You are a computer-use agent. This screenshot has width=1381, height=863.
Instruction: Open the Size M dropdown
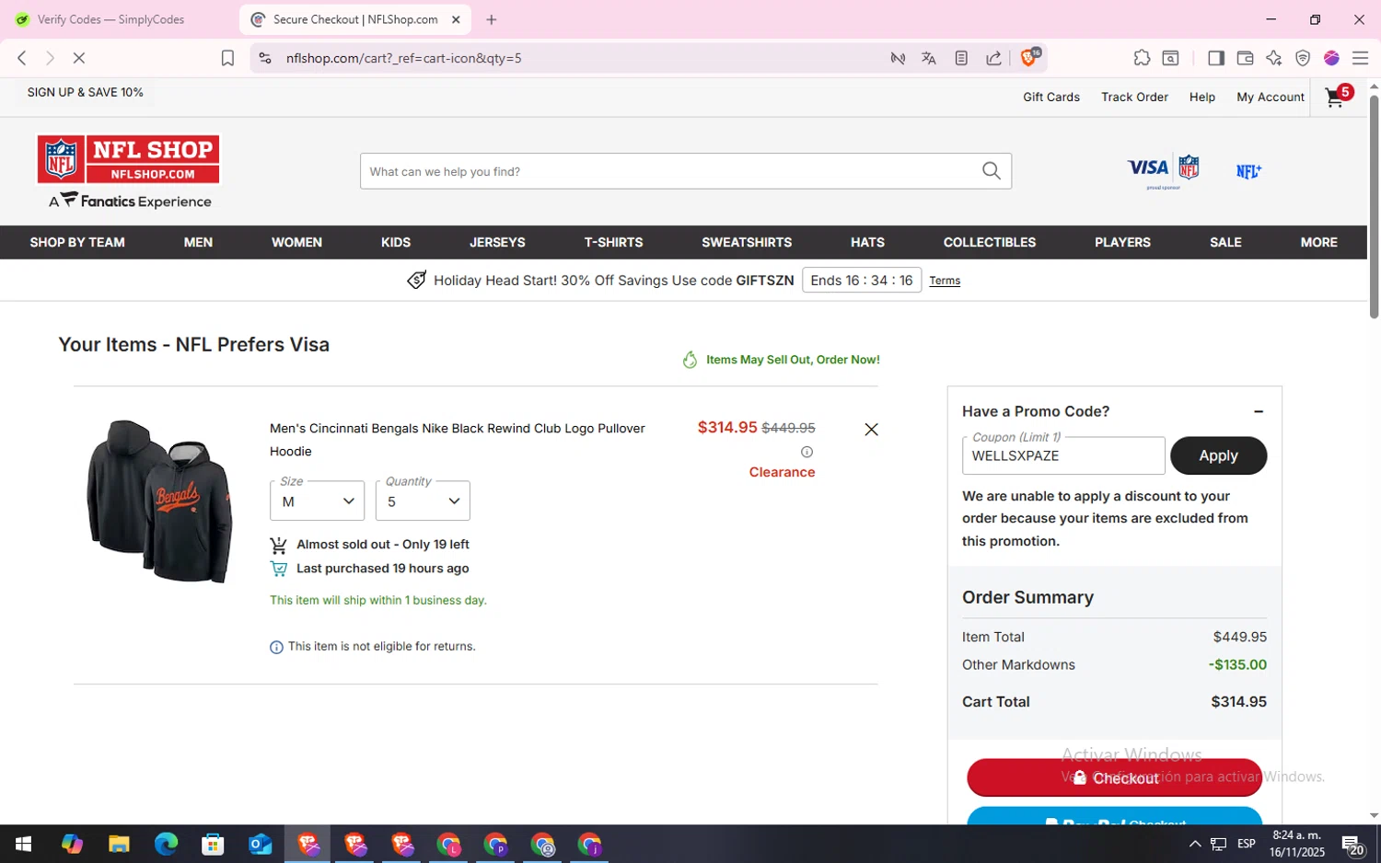[x=317, y=501]
